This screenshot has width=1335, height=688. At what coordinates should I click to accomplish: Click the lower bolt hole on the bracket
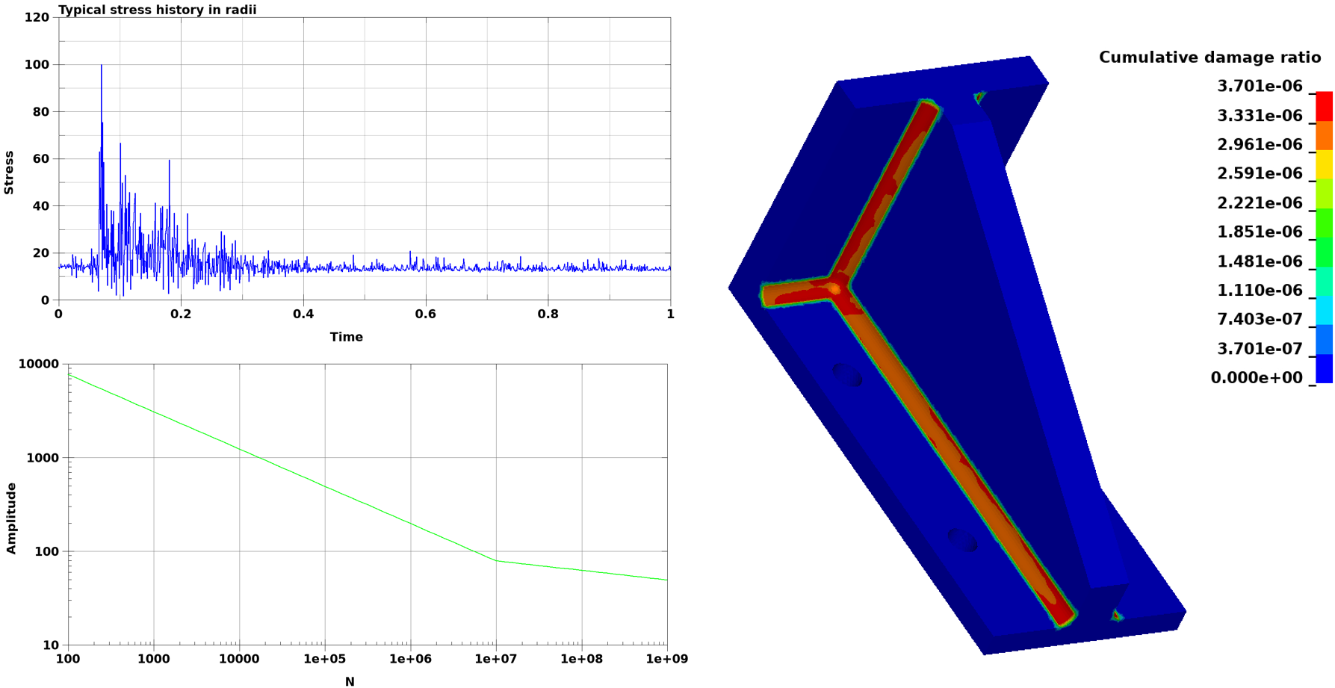(962, 539)
